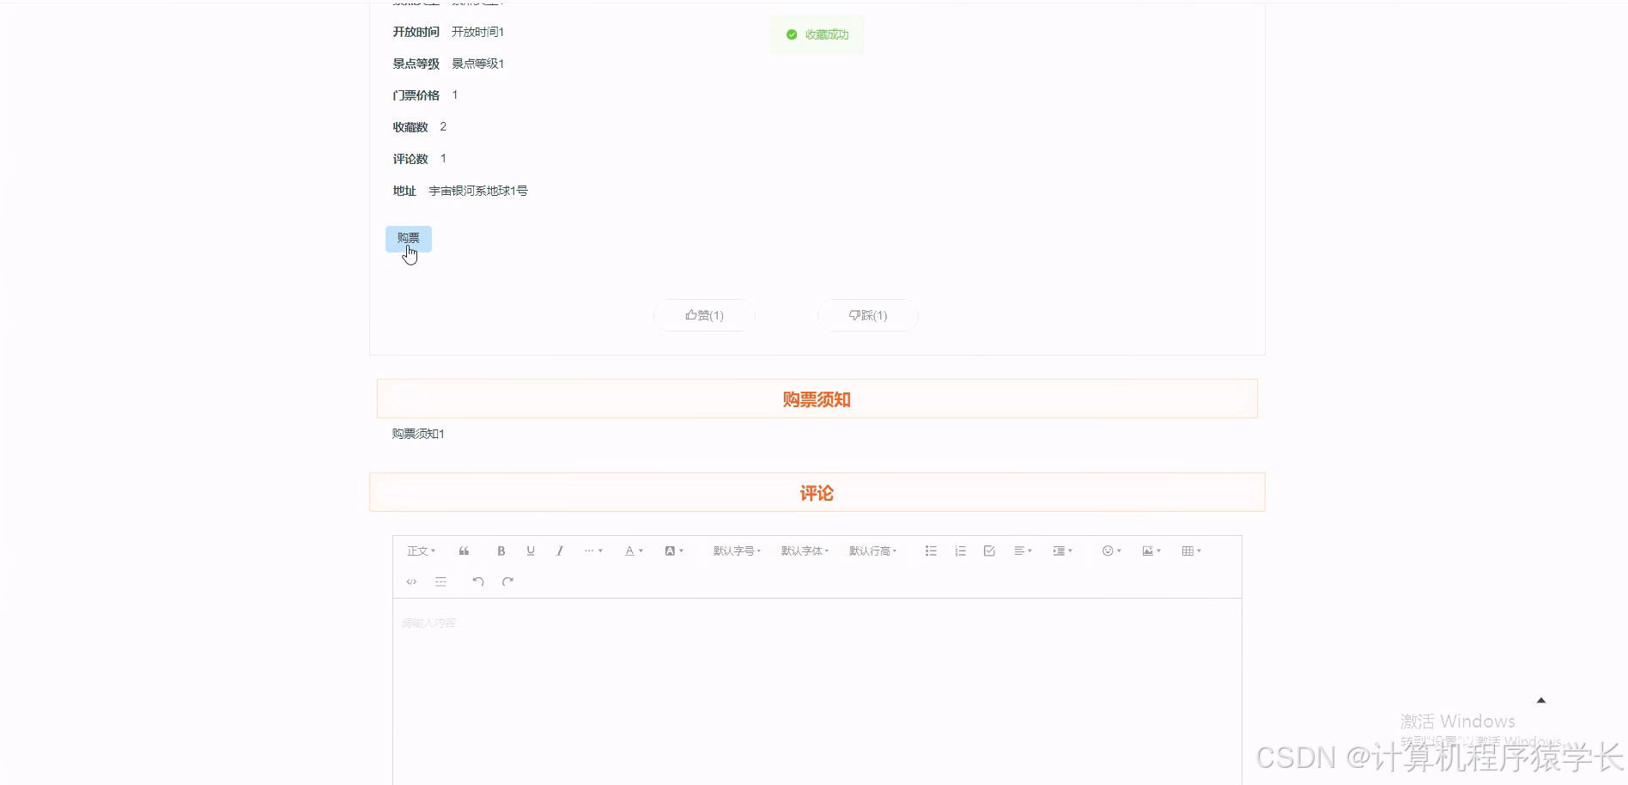Image resolution: width=1628 pixels, height=785 pixels.
Task: Open the 默认字号 font size dropdown
Action: coord(734,551)
